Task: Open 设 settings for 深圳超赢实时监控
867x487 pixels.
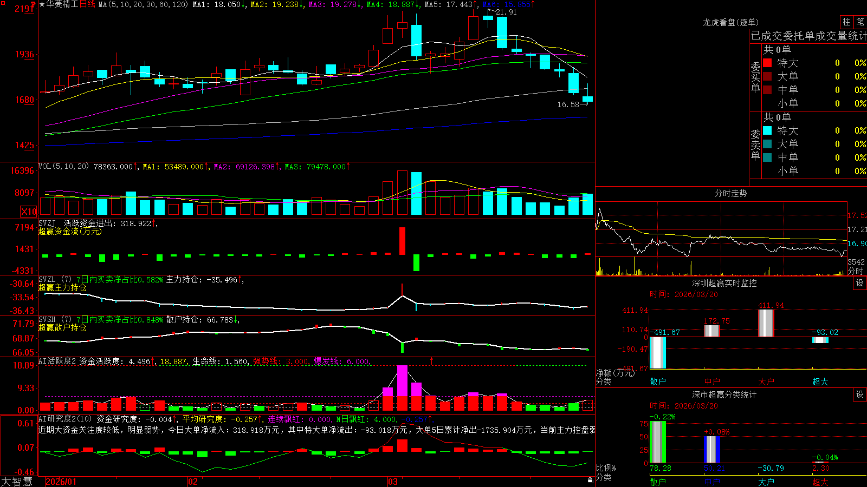Action: [x=860, y=283]
